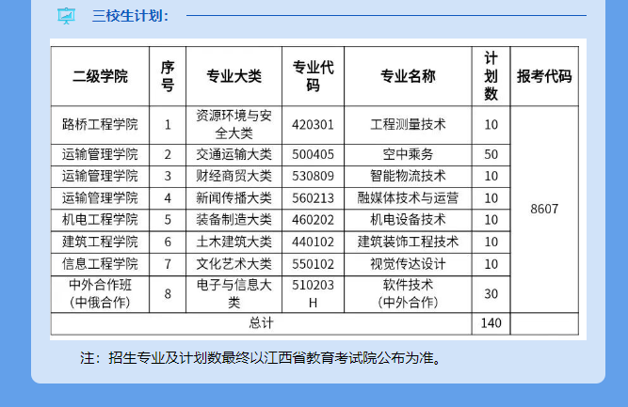Select the 专业大类 column header
This screenshot has height=407, width=628.
pos(233,76)
